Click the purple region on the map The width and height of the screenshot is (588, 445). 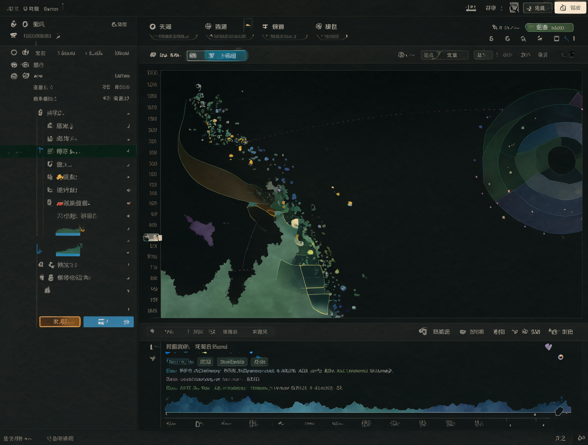click(x=203, y=229)
